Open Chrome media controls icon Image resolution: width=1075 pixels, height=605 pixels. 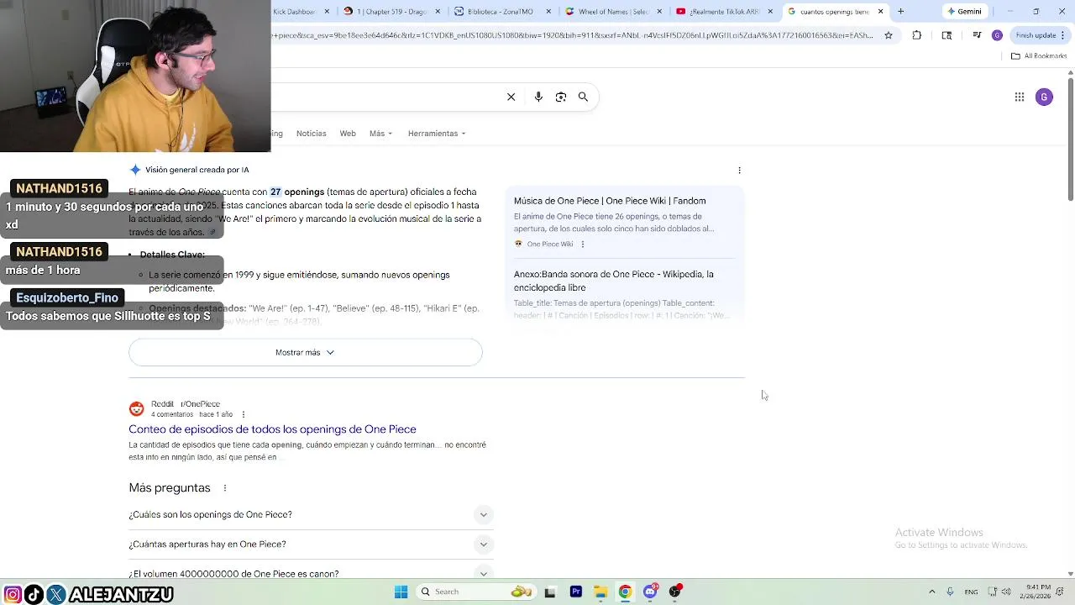tap(977, 35)
